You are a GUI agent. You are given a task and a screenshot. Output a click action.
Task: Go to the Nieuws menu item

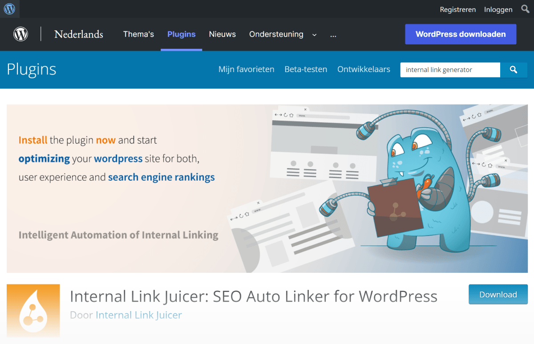(x=222, y=34)
